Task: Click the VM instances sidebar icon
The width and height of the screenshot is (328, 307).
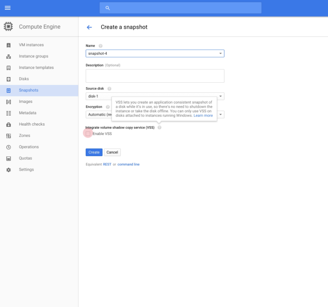Action: (x=9, y=45)
